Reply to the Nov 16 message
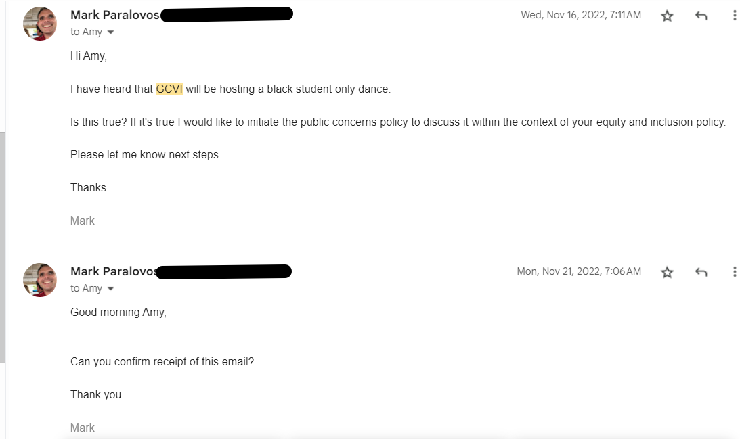The width and height of the screenshot is (740, 439). click(x=701, y=16)
